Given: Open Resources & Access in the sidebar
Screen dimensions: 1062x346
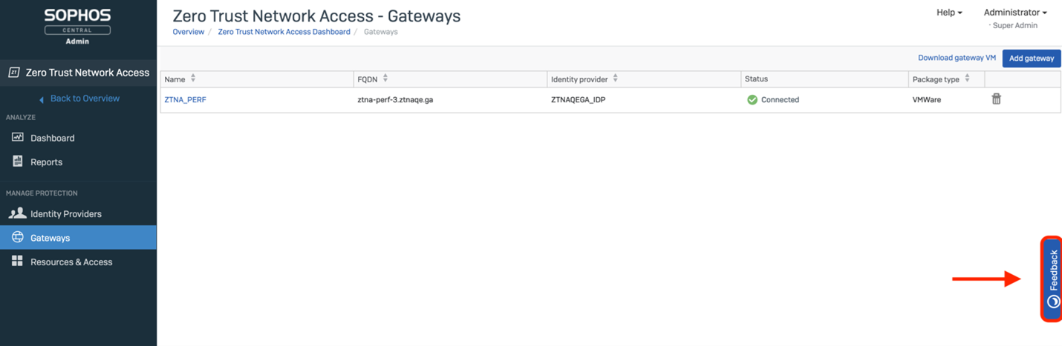Looking at the screenshot, I should click(71, 262).
